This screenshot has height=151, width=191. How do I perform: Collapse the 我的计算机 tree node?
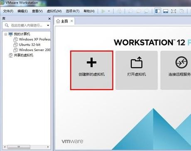pos(5,34)
